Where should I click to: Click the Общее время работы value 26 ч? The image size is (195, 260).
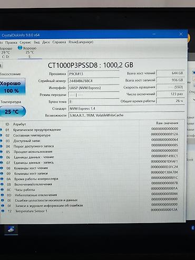[x=171, y=101]
